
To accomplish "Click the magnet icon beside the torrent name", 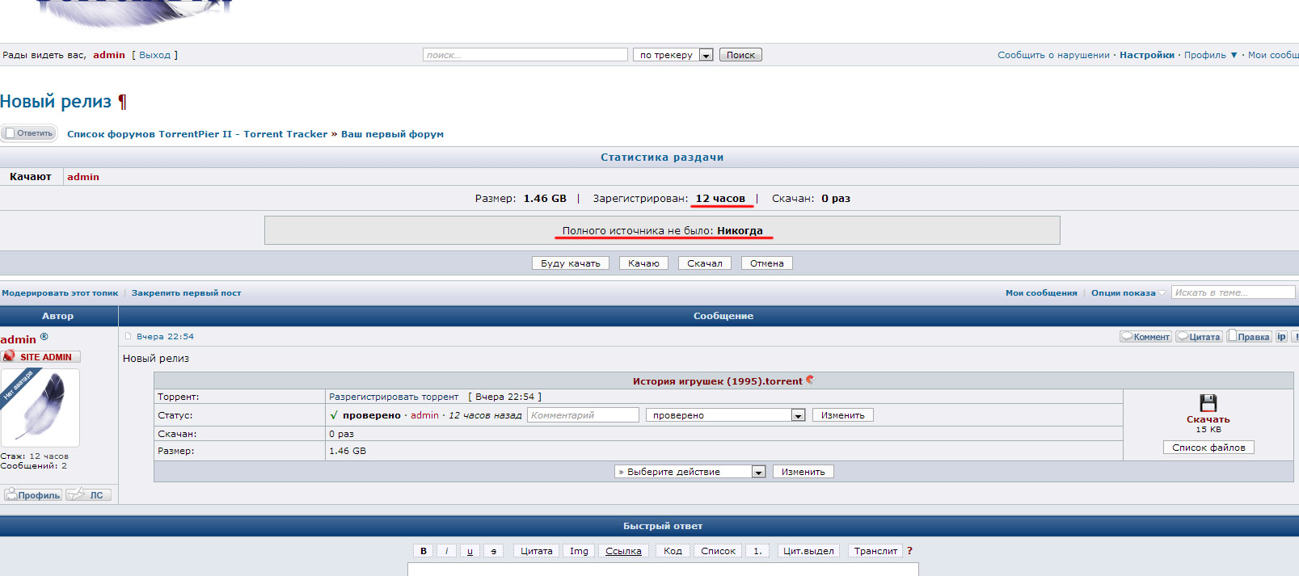I will pos(810,380).
